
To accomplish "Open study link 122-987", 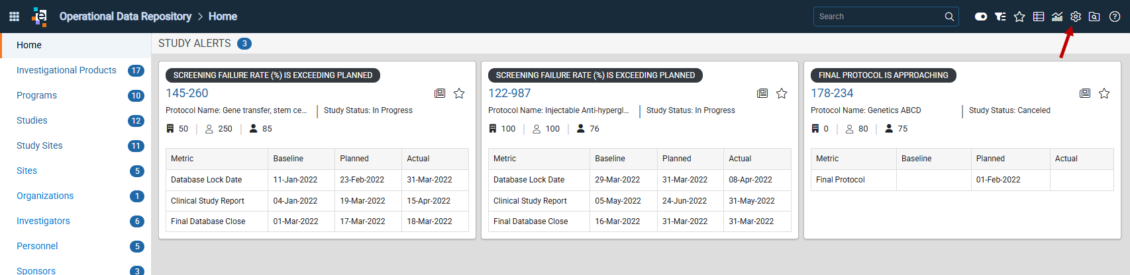I will pos(509,93).
